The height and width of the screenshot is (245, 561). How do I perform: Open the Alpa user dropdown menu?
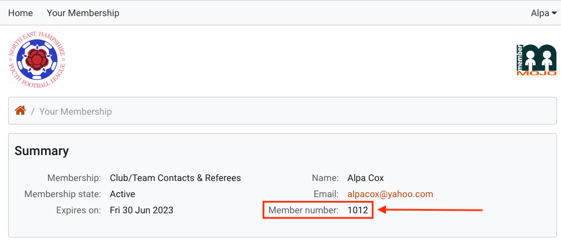coord(543,13)
